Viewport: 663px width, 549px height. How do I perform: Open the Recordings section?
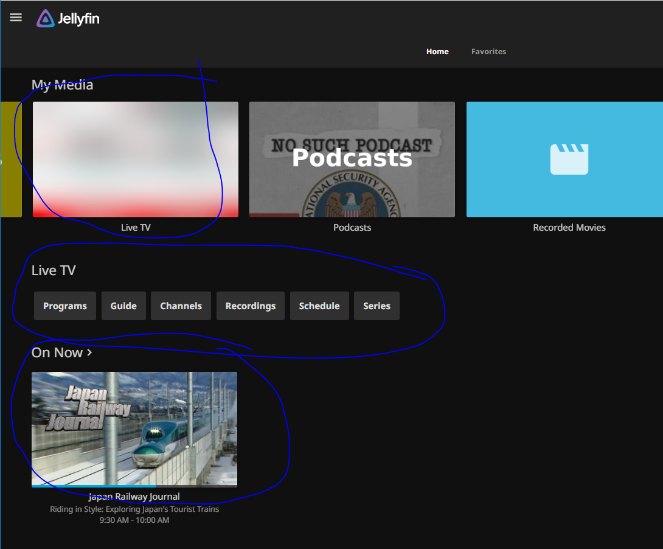pyautogui.click(x=250, y=306)
